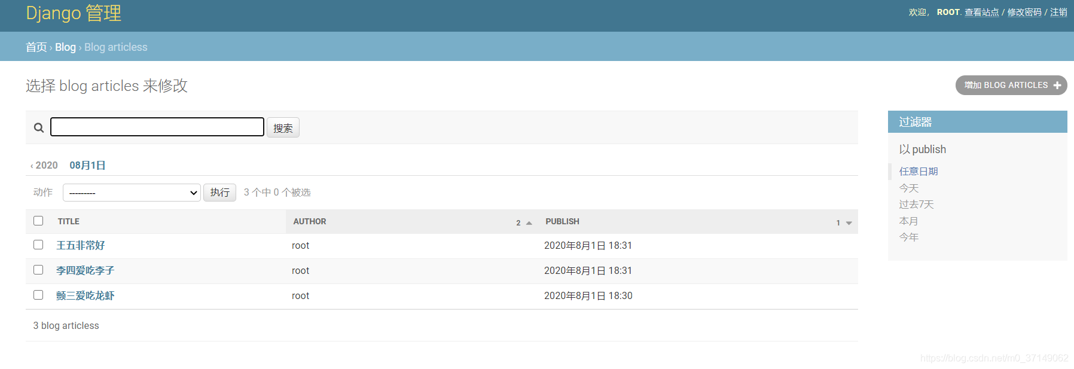This screenshot has height=369, width=1074.
Task: Click author root in 王五非常好 row
Action: point(300,245)
